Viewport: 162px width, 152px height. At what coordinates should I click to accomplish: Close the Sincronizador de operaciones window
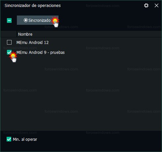click(x=156, y=5)
